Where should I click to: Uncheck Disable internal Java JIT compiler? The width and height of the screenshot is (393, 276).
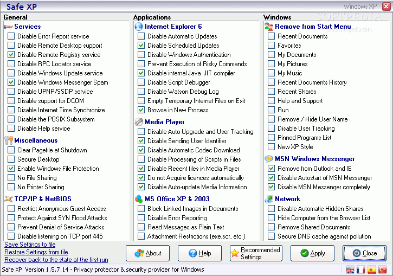[141, 73]
